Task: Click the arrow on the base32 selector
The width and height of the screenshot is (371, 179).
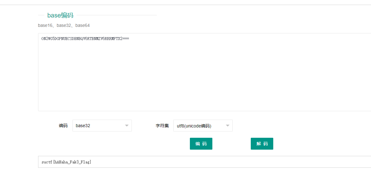Action: (126, 126)
